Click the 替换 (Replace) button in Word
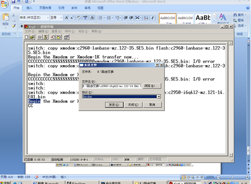 [239, 20]
